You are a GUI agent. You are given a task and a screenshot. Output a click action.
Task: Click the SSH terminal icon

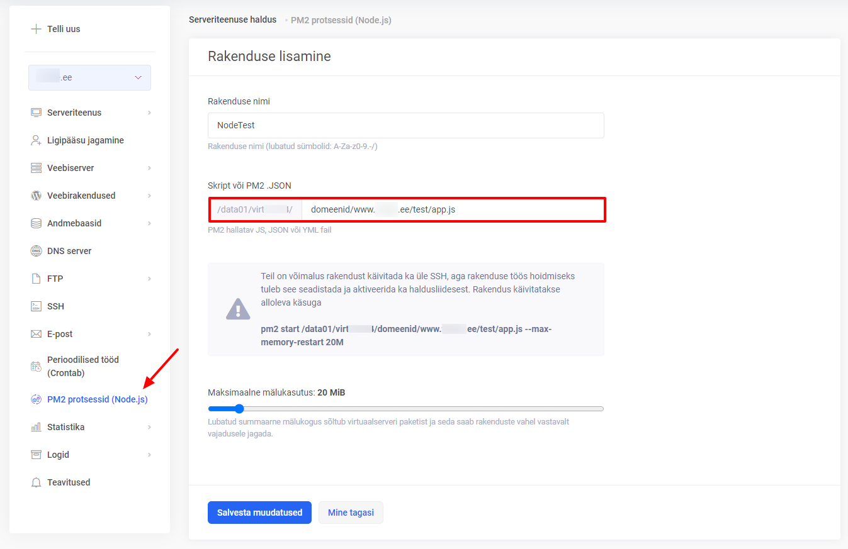click(36, 306)
